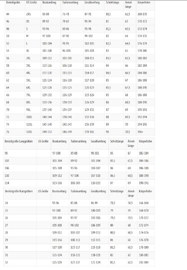This screenshot has height=270, width=187.
Task: Click the M size cell
Action: pos(27,36)
